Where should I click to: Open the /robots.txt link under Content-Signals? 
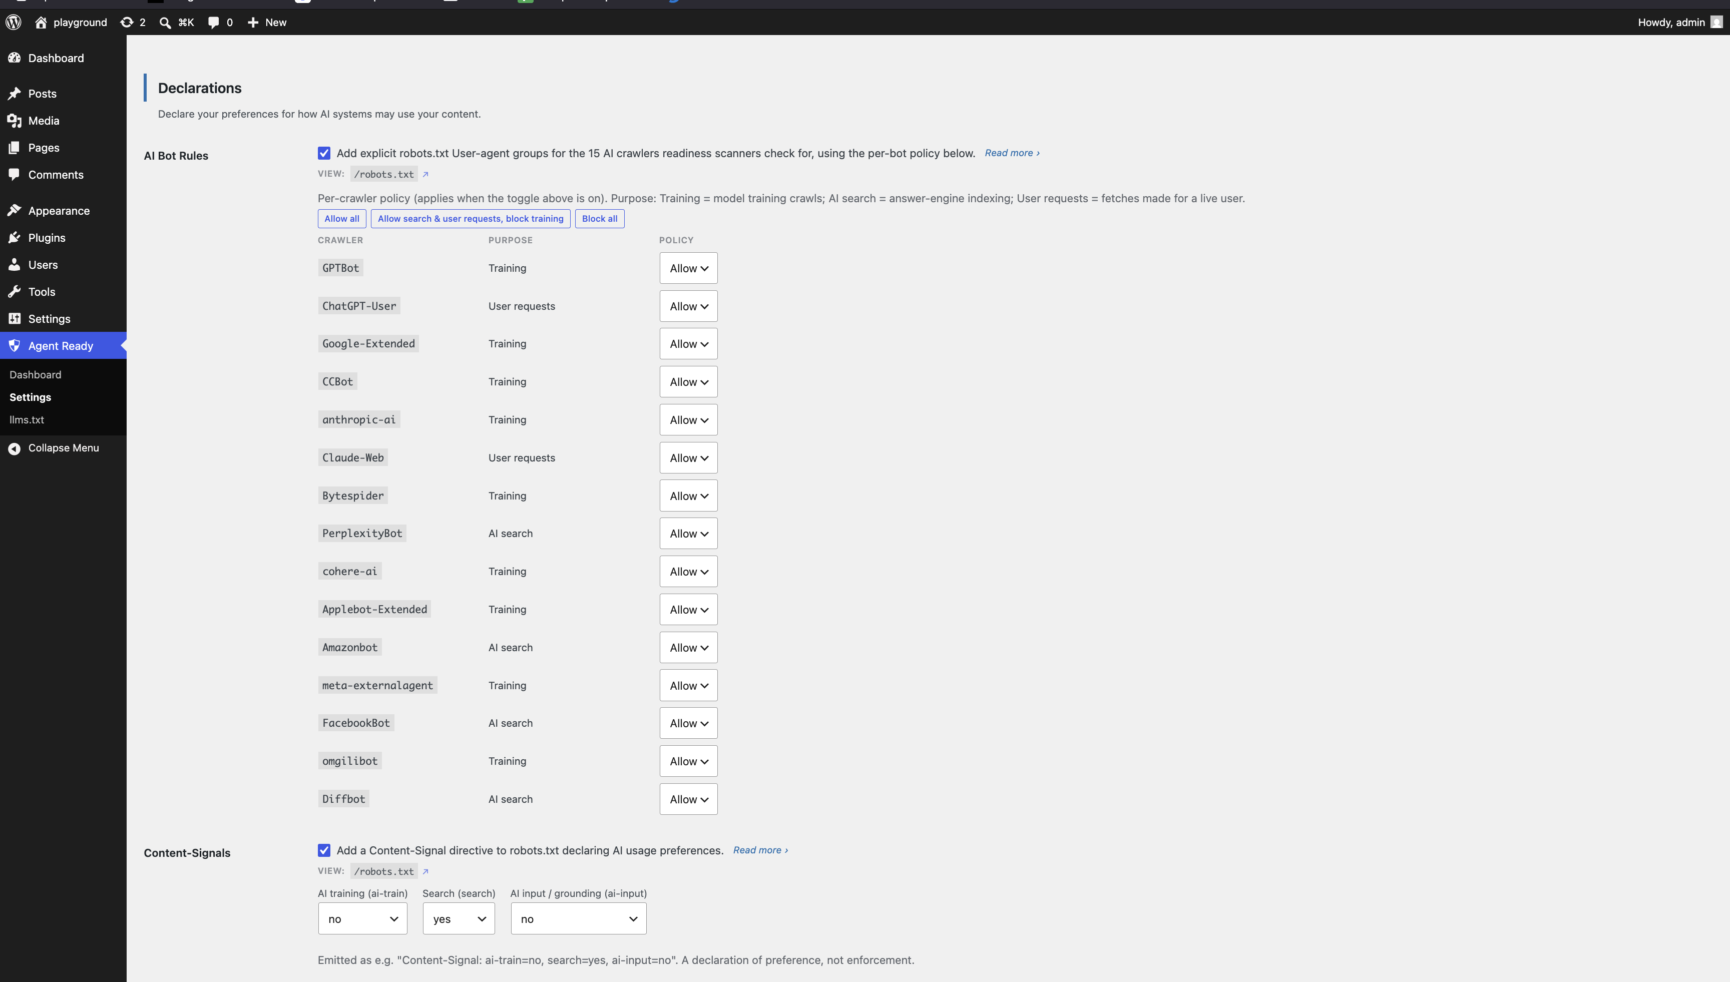pyautogui.click(x=384, y=871)
